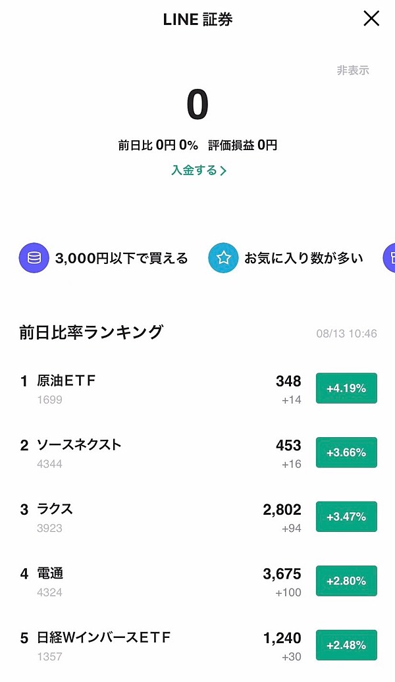This screenshot has width=395, height=682.
Task: Open ソースネクスト stock row
Action: pos(79,445)
